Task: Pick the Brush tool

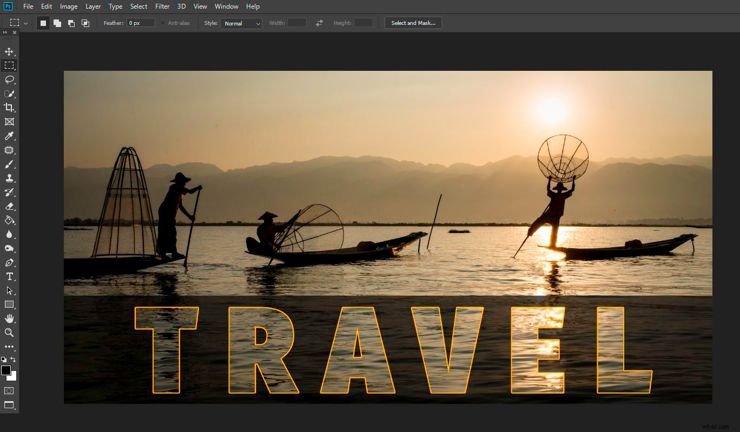Action: coord(9,164)
